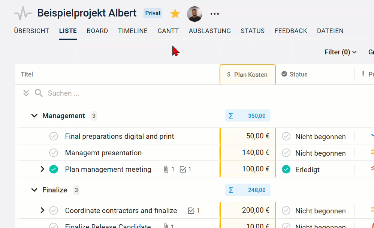This screenshot has height=228, width=374.
Task: Open the three-dots project menu
Action: click(214, 14)
